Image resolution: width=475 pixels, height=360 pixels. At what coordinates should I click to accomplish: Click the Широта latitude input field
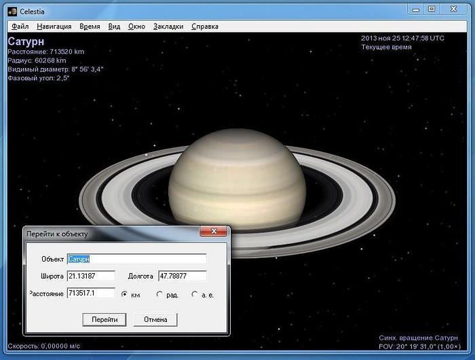pyautogui.click(x=90, y=276)
